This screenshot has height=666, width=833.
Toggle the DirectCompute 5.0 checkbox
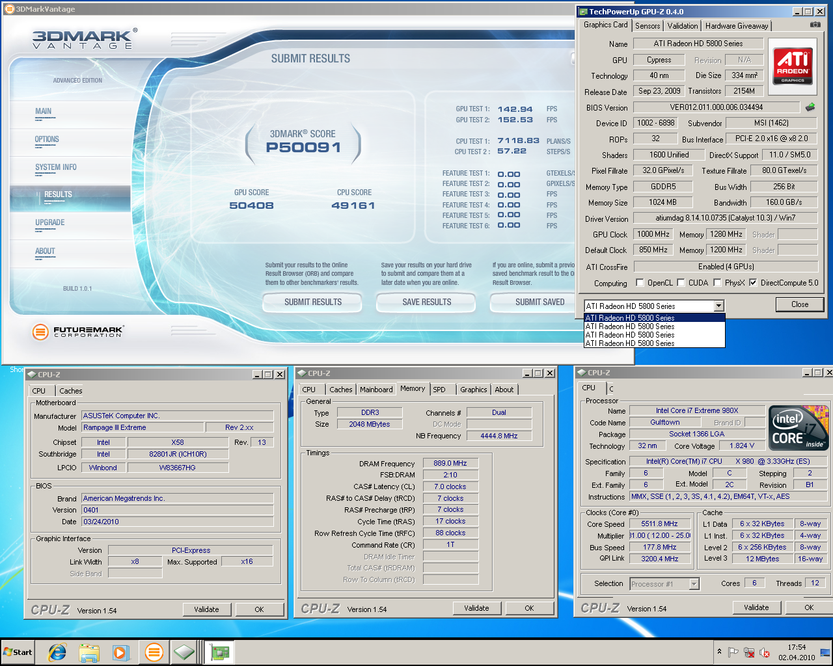[x=753, y=283]
